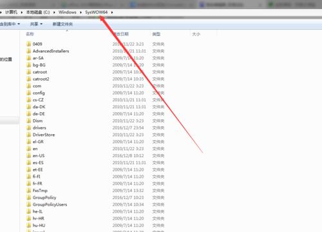Click the 0409 folder icon
322x232 pixels.
[28, 44]
